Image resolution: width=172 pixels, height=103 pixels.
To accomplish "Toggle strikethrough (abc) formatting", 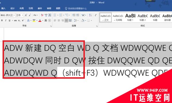I will [15, 21].
